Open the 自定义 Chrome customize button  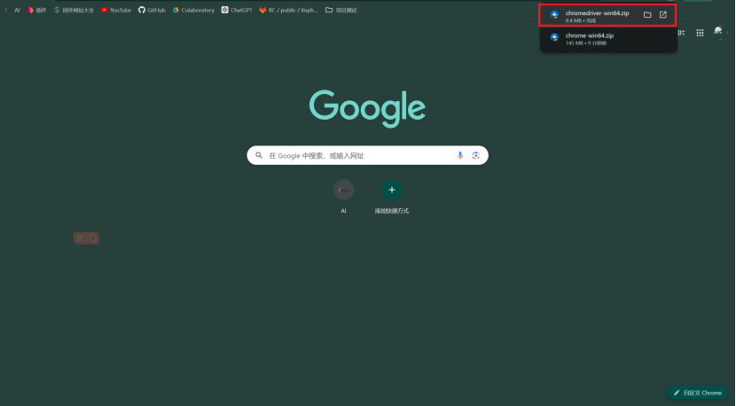click(698, 393)
